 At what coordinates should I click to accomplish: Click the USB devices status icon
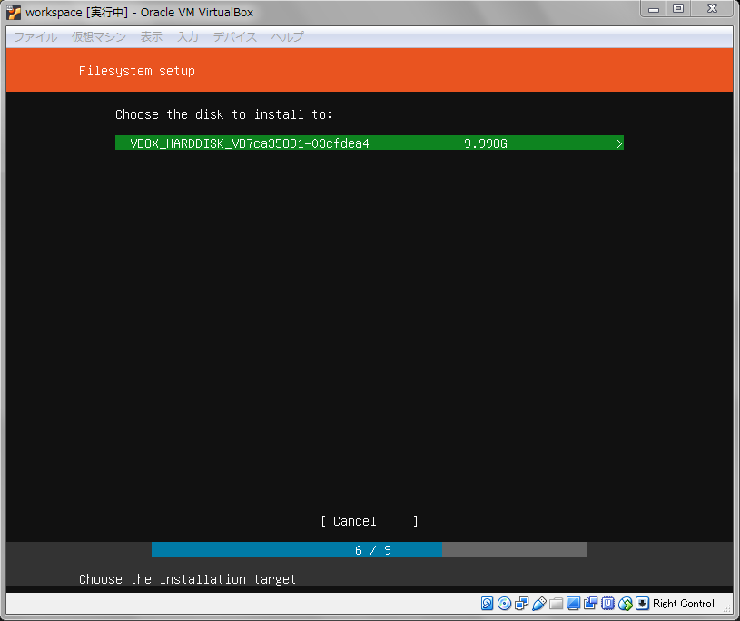click(538, 603)
